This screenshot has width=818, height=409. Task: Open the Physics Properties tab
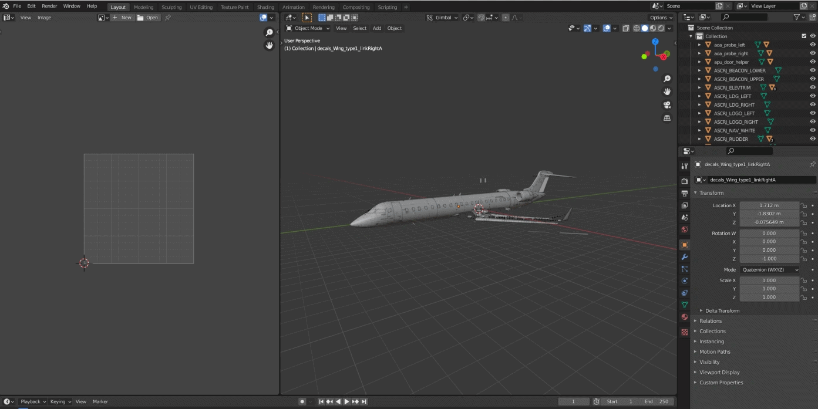click(x=684, y=280)
